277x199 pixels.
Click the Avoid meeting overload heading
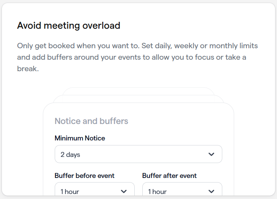click(x=69, y=26)
